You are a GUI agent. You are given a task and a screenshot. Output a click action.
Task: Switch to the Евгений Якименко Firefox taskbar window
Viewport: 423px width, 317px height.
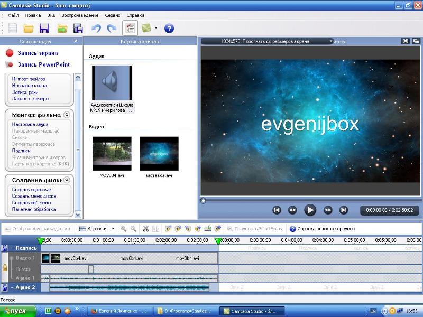(119, 311)
